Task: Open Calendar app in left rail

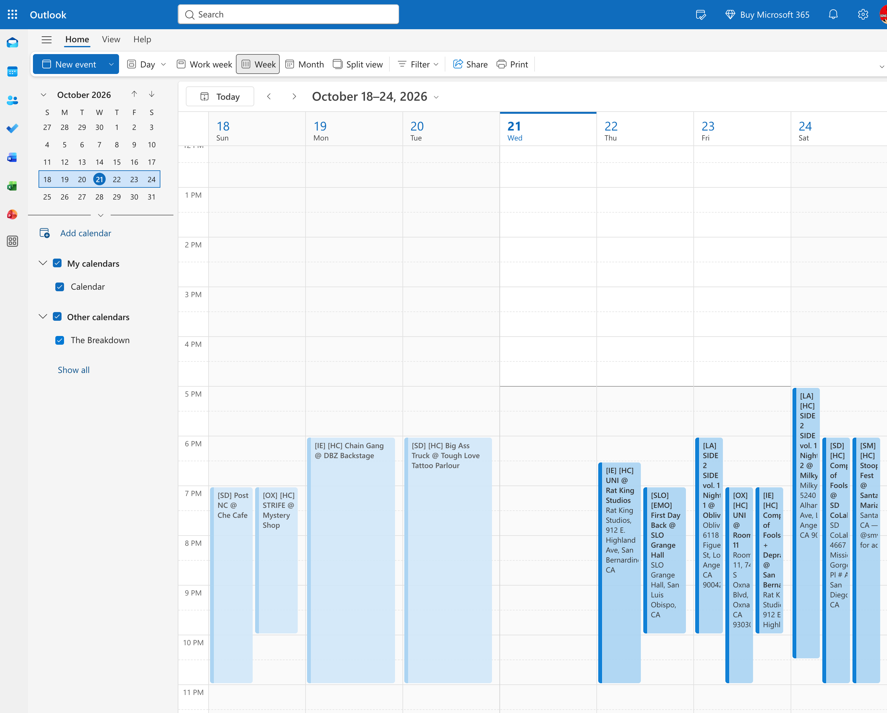Action: coord(13,71)
